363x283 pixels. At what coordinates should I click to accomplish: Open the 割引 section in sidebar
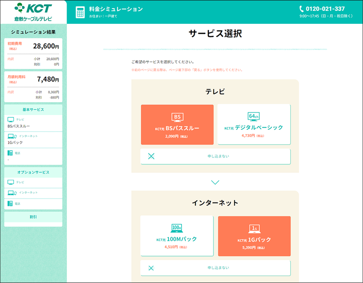(x=33, y=217)
